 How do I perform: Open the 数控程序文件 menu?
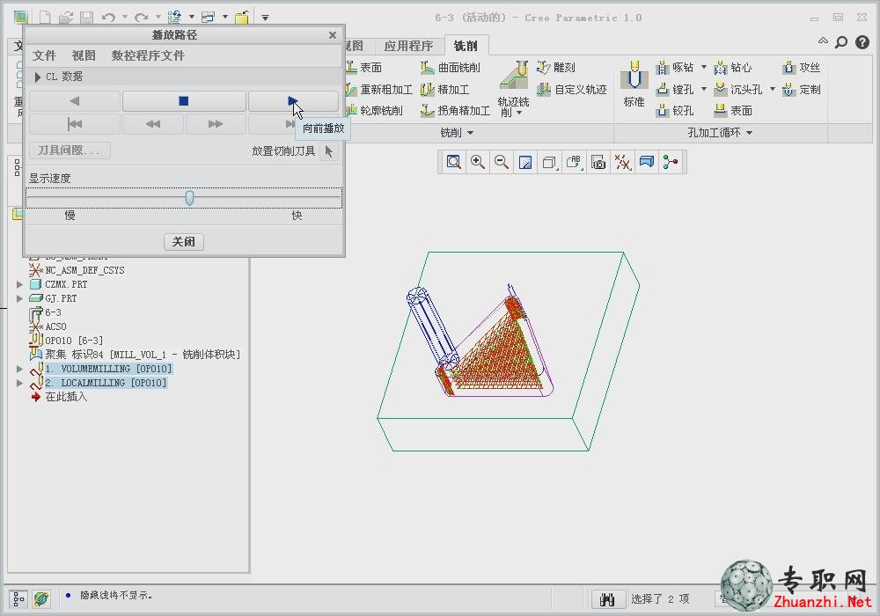(x=148, y=55)
